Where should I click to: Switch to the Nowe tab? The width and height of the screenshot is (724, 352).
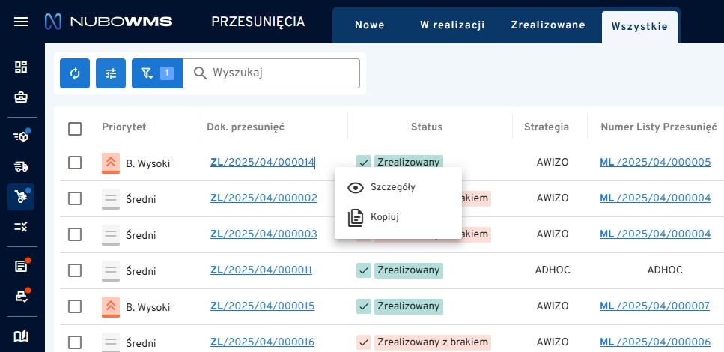coord(369,25)
